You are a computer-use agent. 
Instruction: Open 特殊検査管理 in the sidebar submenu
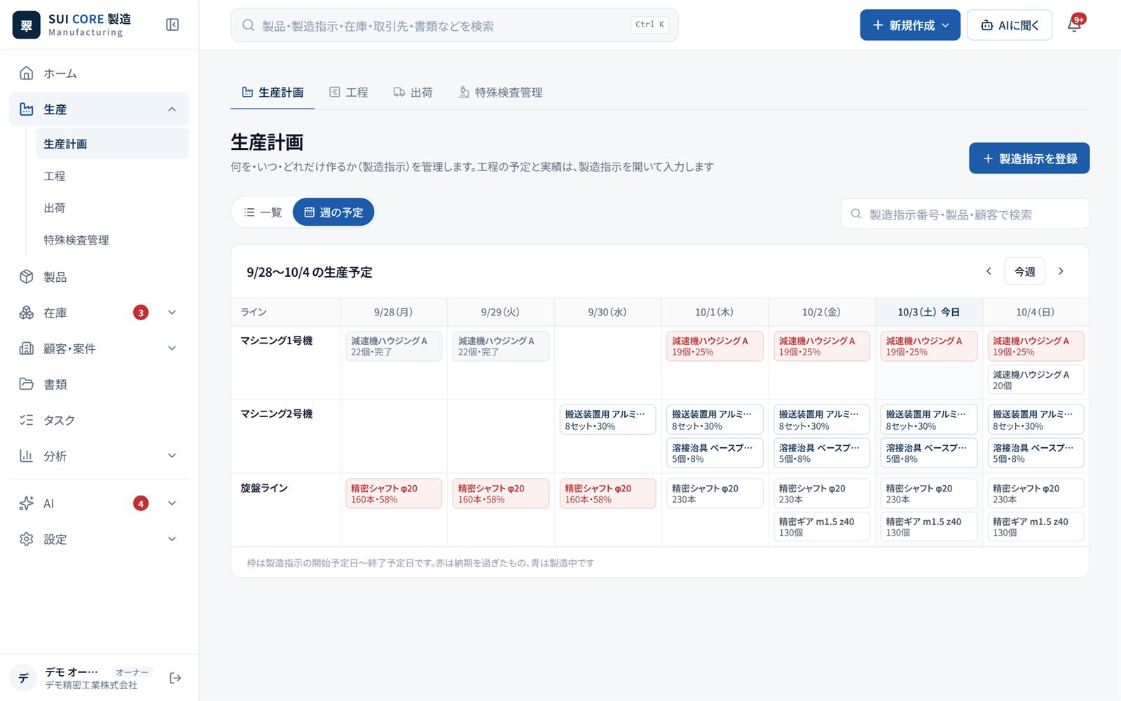112,240
